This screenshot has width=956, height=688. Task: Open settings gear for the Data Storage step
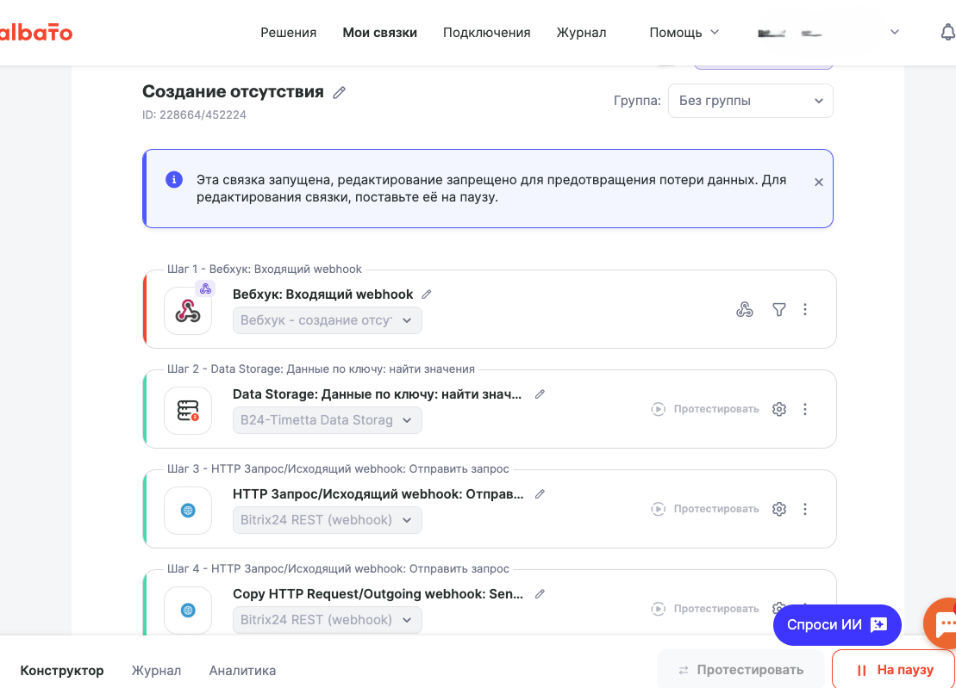(x=779, y=409)
